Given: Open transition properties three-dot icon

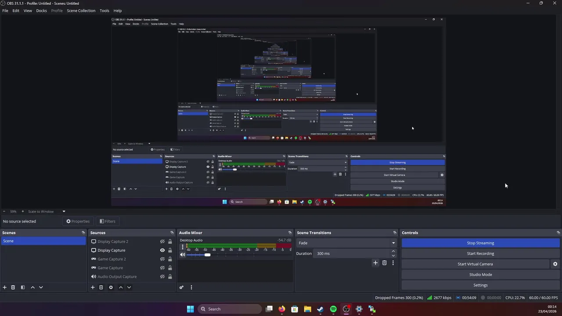Looking at the screenshot, I should [393, 262].
